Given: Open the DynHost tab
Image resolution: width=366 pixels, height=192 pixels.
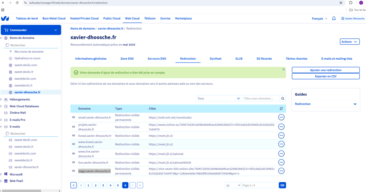Looking at the screenshot, I should coord(216,59).
